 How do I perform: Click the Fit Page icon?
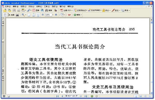tap(34, 15)
